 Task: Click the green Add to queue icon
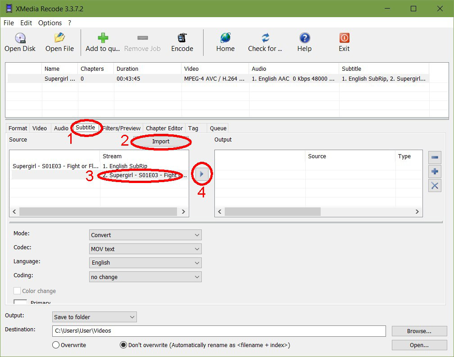point(103,38)
